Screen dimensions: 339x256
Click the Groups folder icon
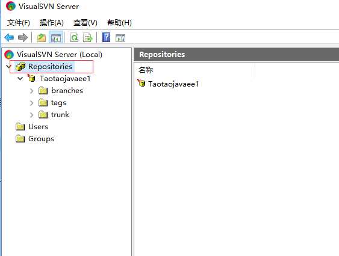[x=20, y=139]
